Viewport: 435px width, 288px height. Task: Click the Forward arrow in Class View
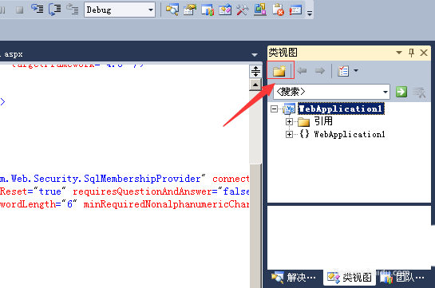[x=320, y=71]
